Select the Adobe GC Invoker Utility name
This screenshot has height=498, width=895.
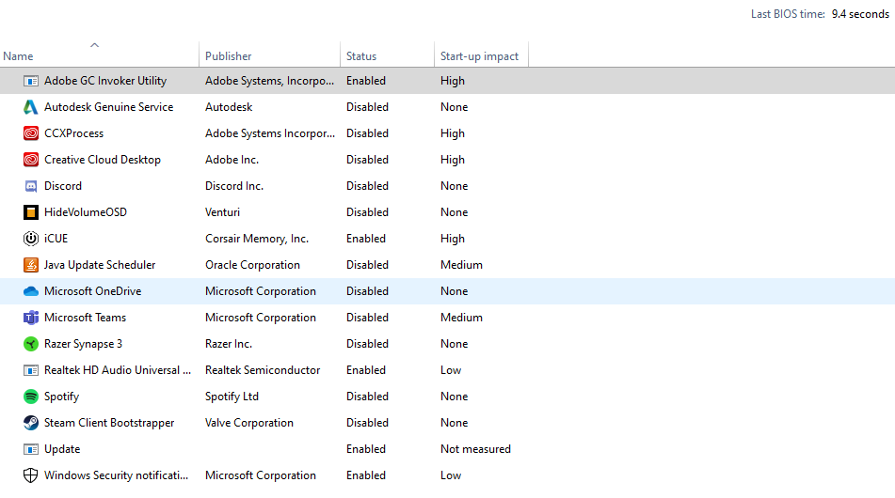click(105, 81)
